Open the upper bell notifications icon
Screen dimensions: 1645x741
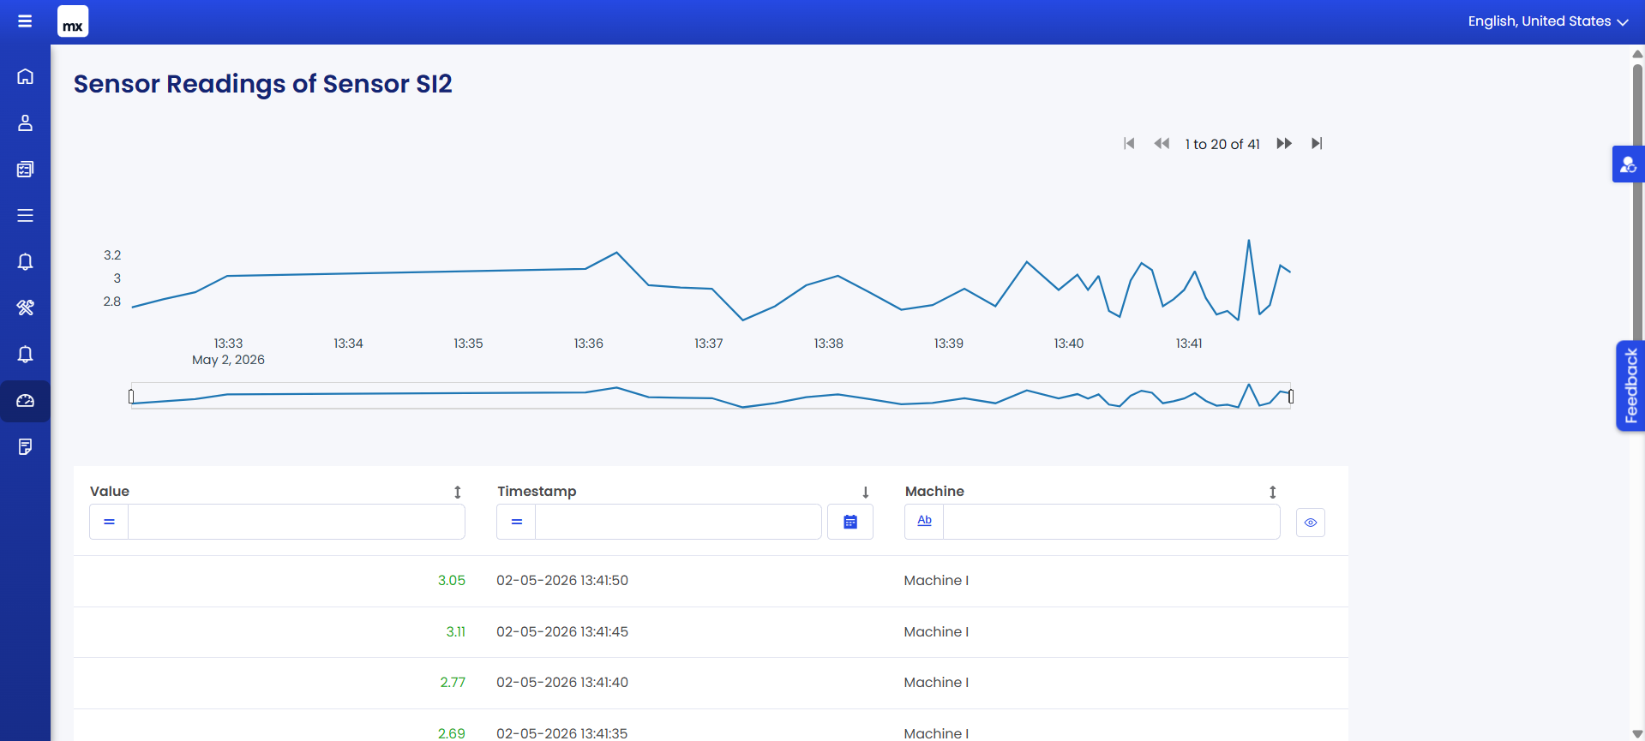click(25, 261)
